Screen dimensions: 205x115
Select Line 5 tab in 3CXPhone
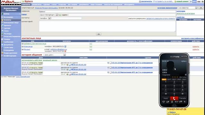tap(184, 79)
